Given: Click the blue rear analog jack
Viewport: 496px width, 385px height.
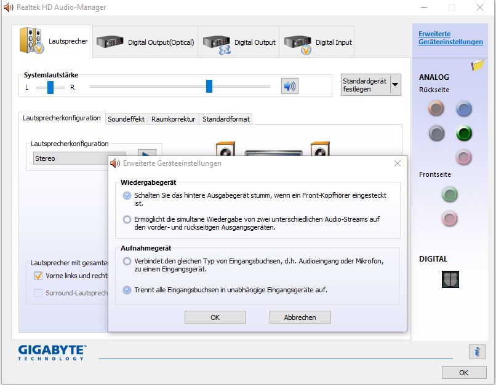Looking at the screenshot, I should (464, 109).
